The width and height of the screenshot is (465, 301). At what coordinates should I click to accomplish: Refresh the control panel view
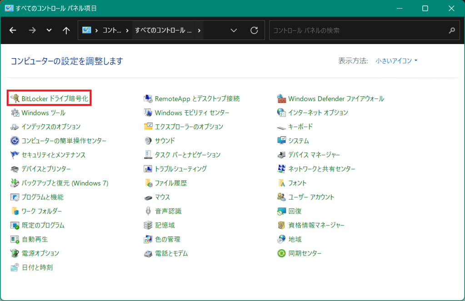255,30
